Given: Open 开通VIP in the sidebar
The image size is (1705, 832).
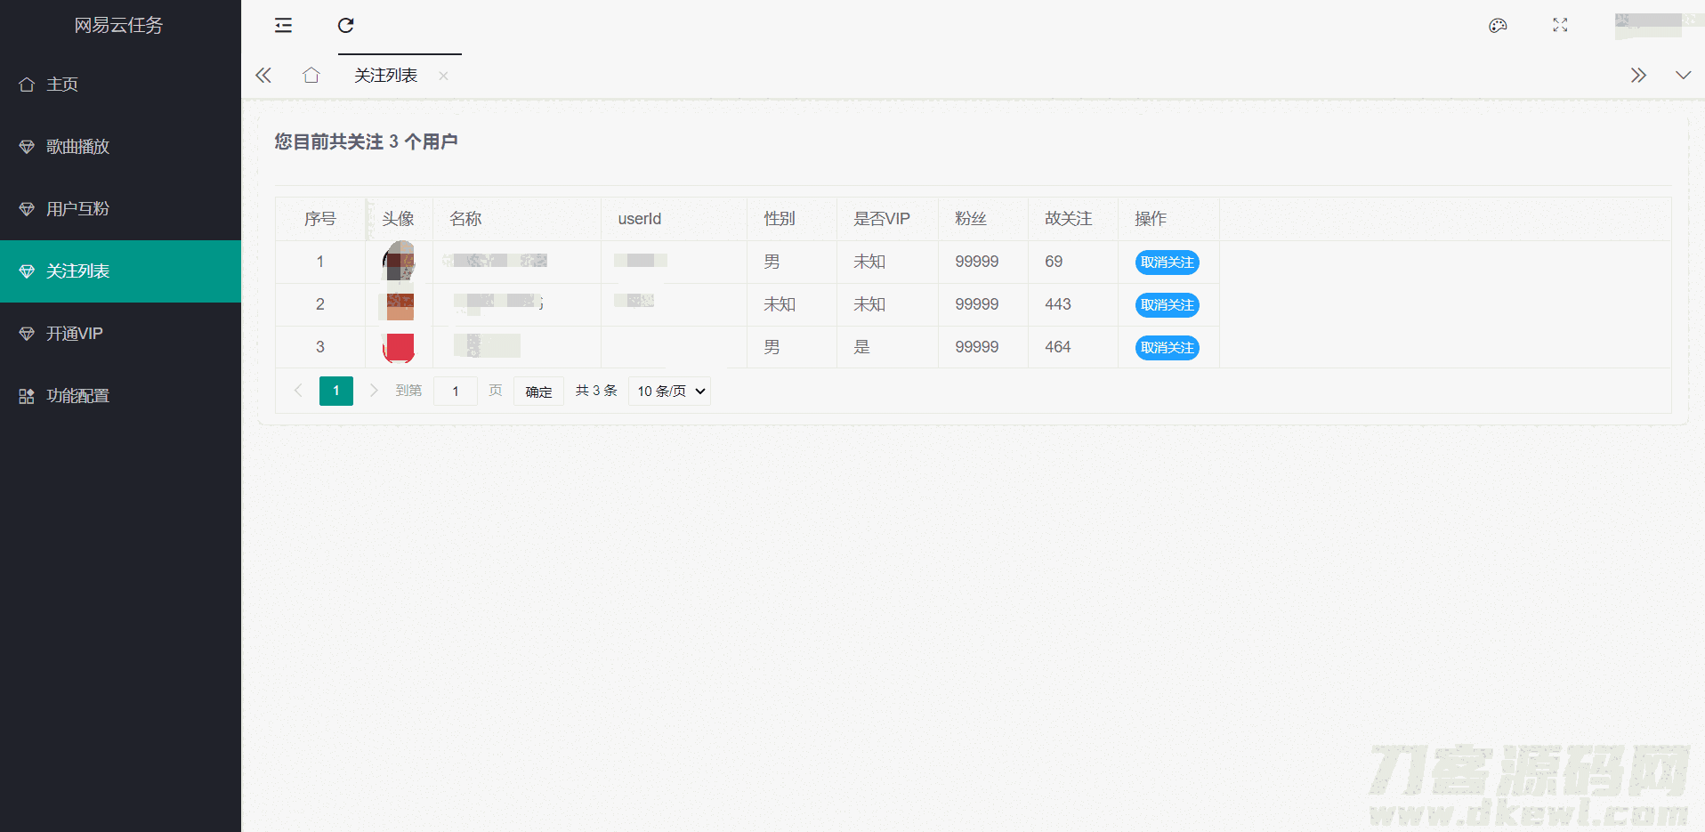Looking at the screenshot, I should (x=120, y=334).
